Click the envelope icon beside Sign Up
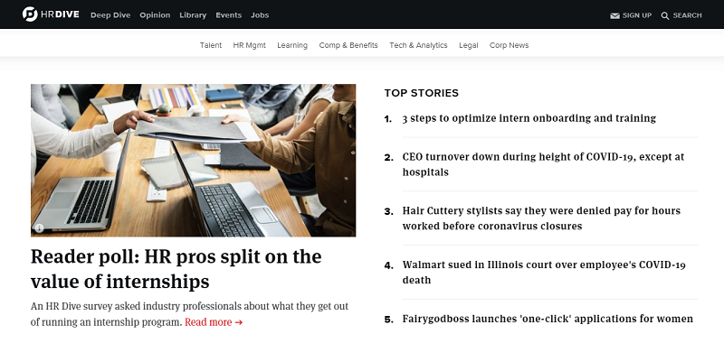Image resolution: width=724 pixels, height=362 pixels. tap(614, 15)
